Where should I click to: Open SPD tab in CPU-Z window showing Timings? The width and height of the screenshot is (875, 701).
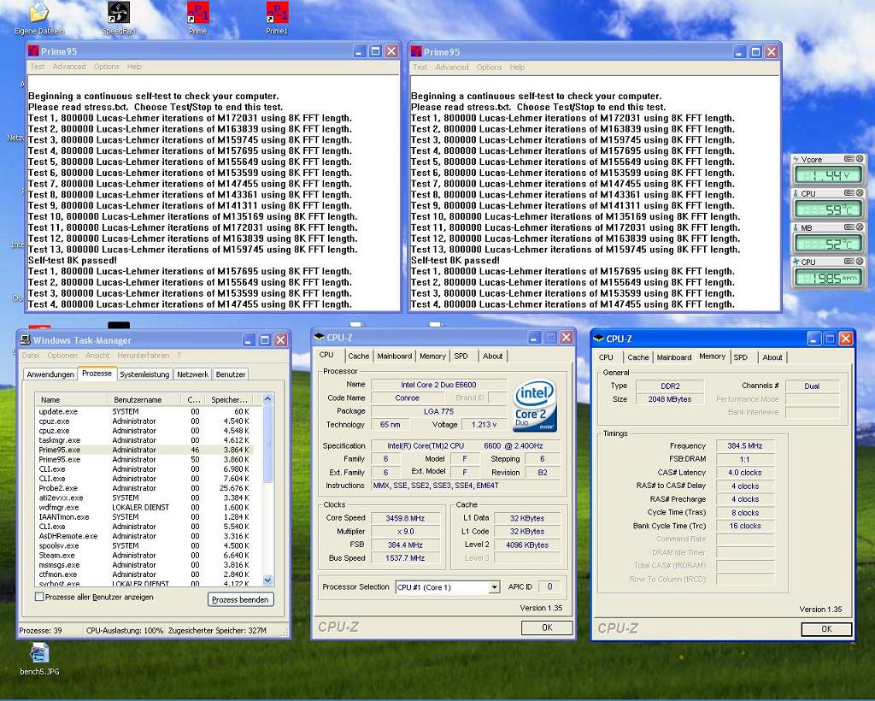coord(741,357)
